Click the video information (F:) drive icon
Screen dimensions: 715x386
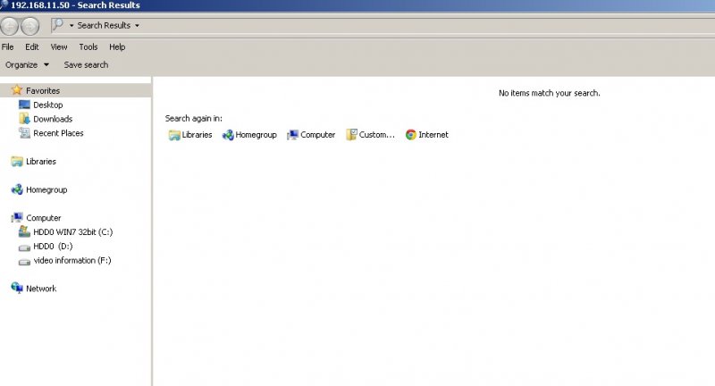[24, 262]
